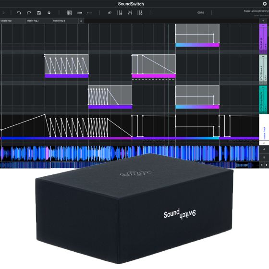Image resolution: width=269 pixels, height=269 pixels.
Task: Click the highlighted region in the waveform overview strip
Action: [x=62, y=165]
